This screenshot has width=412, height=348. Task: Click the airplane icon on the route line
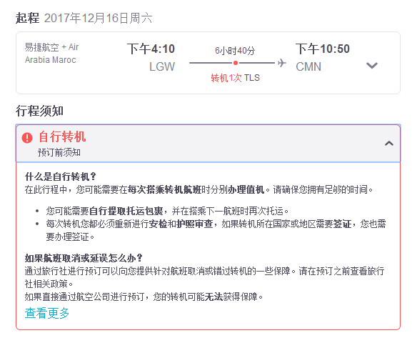click(281, 63)
